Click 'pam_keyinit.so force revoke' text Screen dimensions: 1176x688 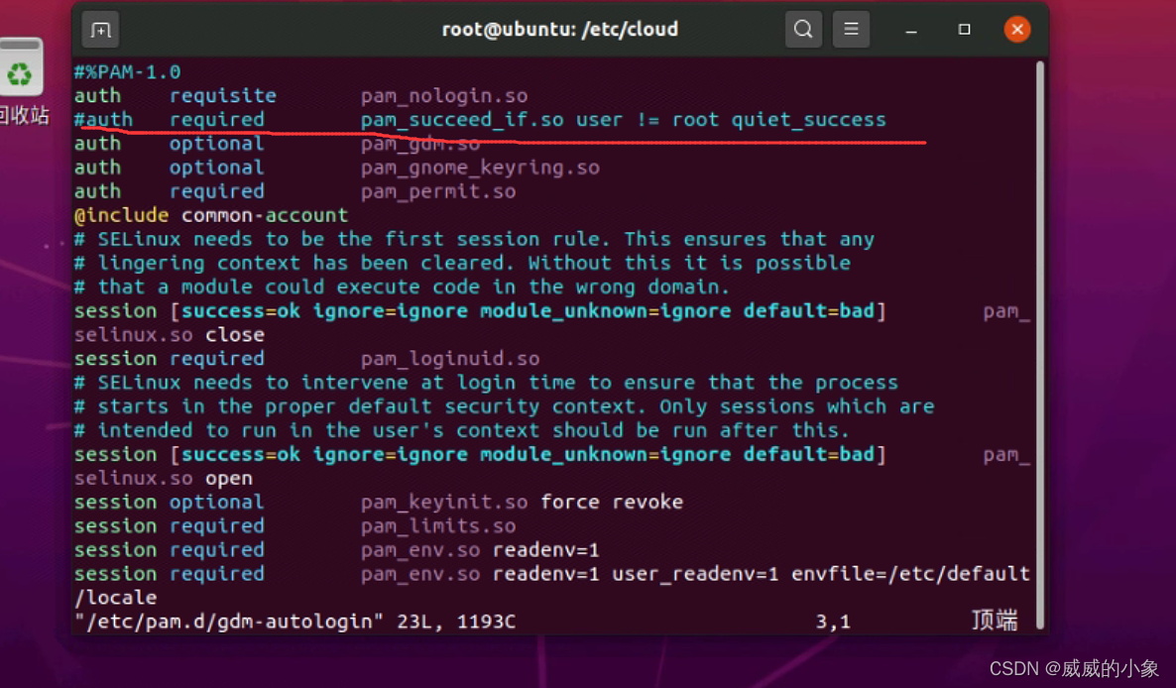(522, 503)
